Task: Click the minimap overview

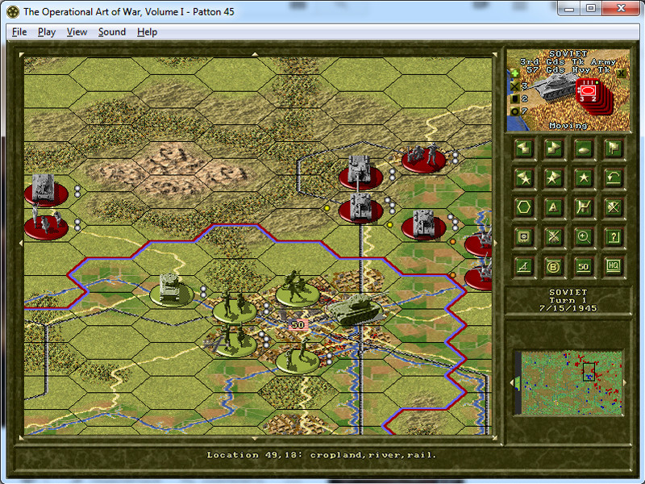Action: [572, 382]
